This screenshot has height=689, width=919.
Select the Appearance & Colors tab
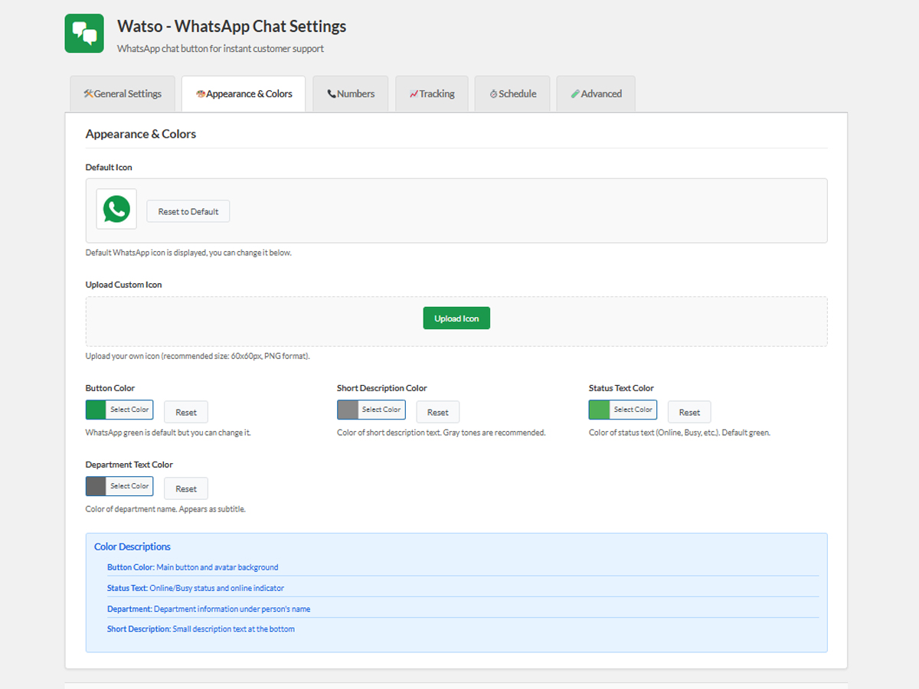tap(244, 94)
